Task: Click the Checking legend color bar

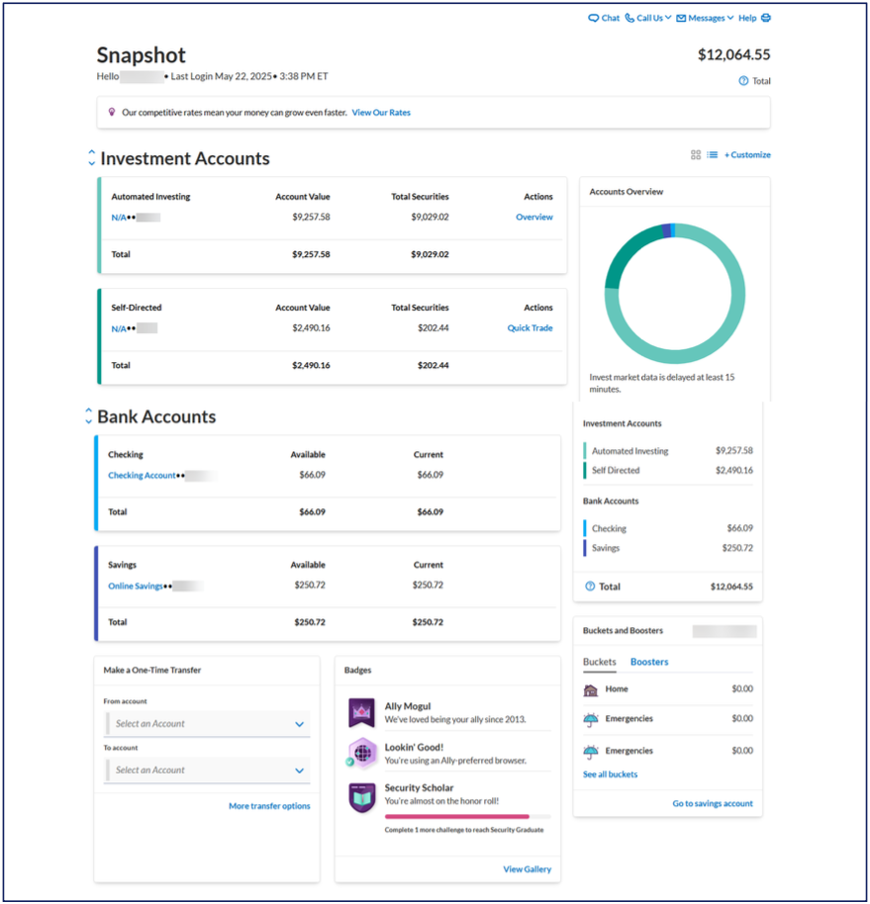Action: tap(584, 528)
